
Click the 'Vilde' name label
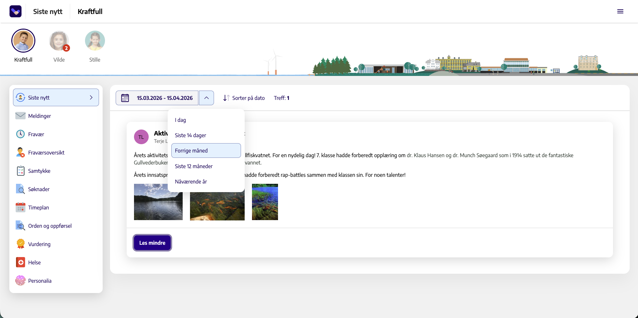pyautogui.click(x=59, y=60)
